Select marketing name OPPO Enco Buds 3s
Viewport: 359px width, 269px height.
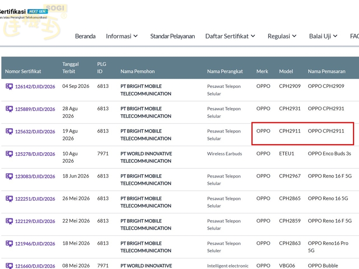tap(329, 154)
